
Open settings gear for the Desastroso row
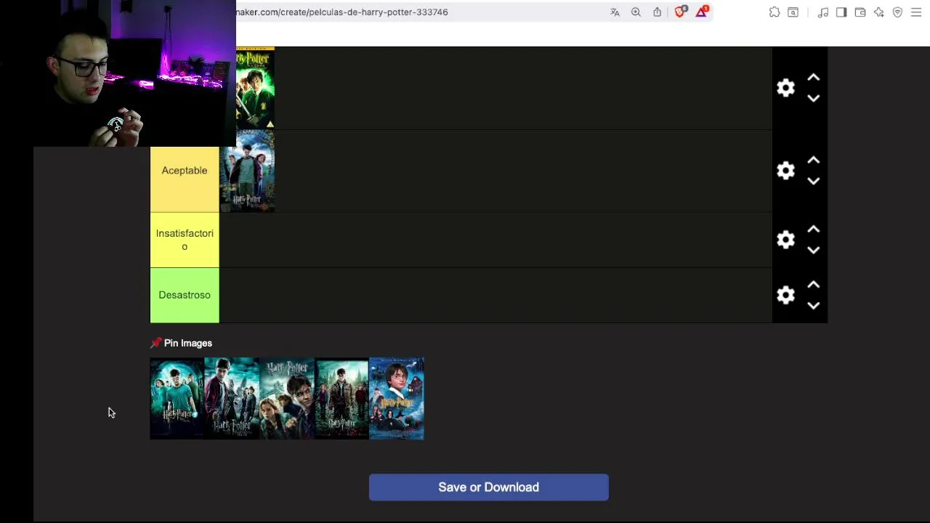pos(785,295)
